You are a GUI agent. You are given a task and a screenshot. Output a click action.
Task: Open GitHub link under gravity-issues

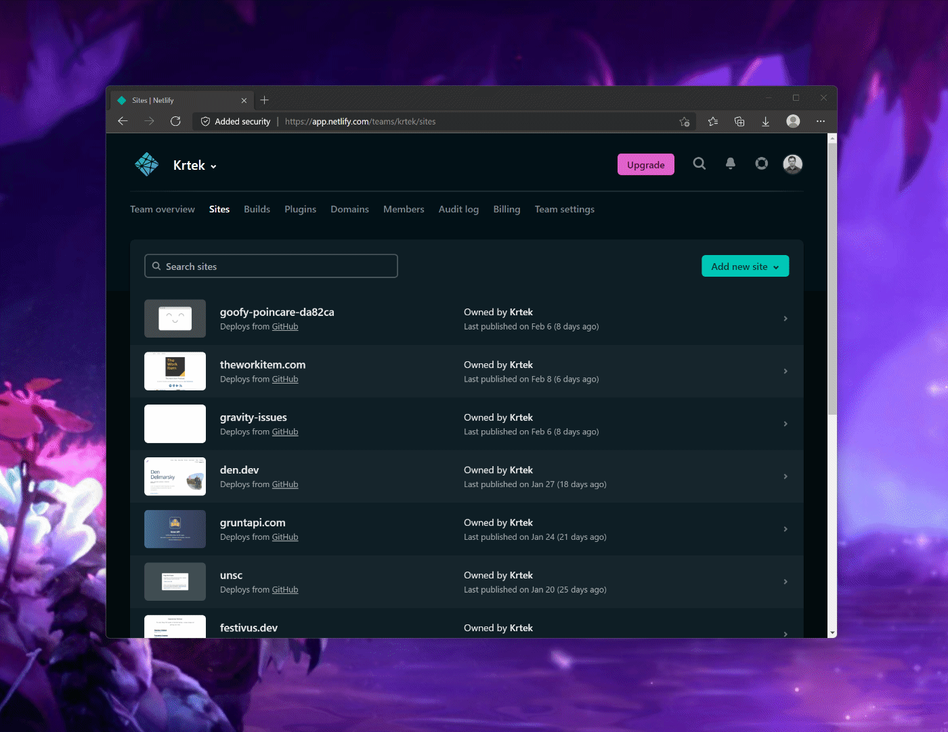tap(285, 432)
